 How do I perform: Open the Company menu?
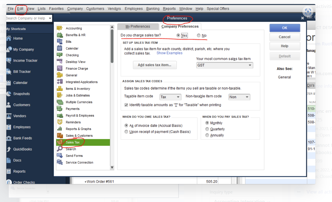75,9
